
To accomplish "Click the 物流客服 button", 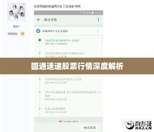I will point(90,128).
